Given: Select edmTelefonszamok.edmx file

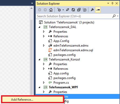Looking at the screenshot, I should pyautogui.click(x=71, y=46).
